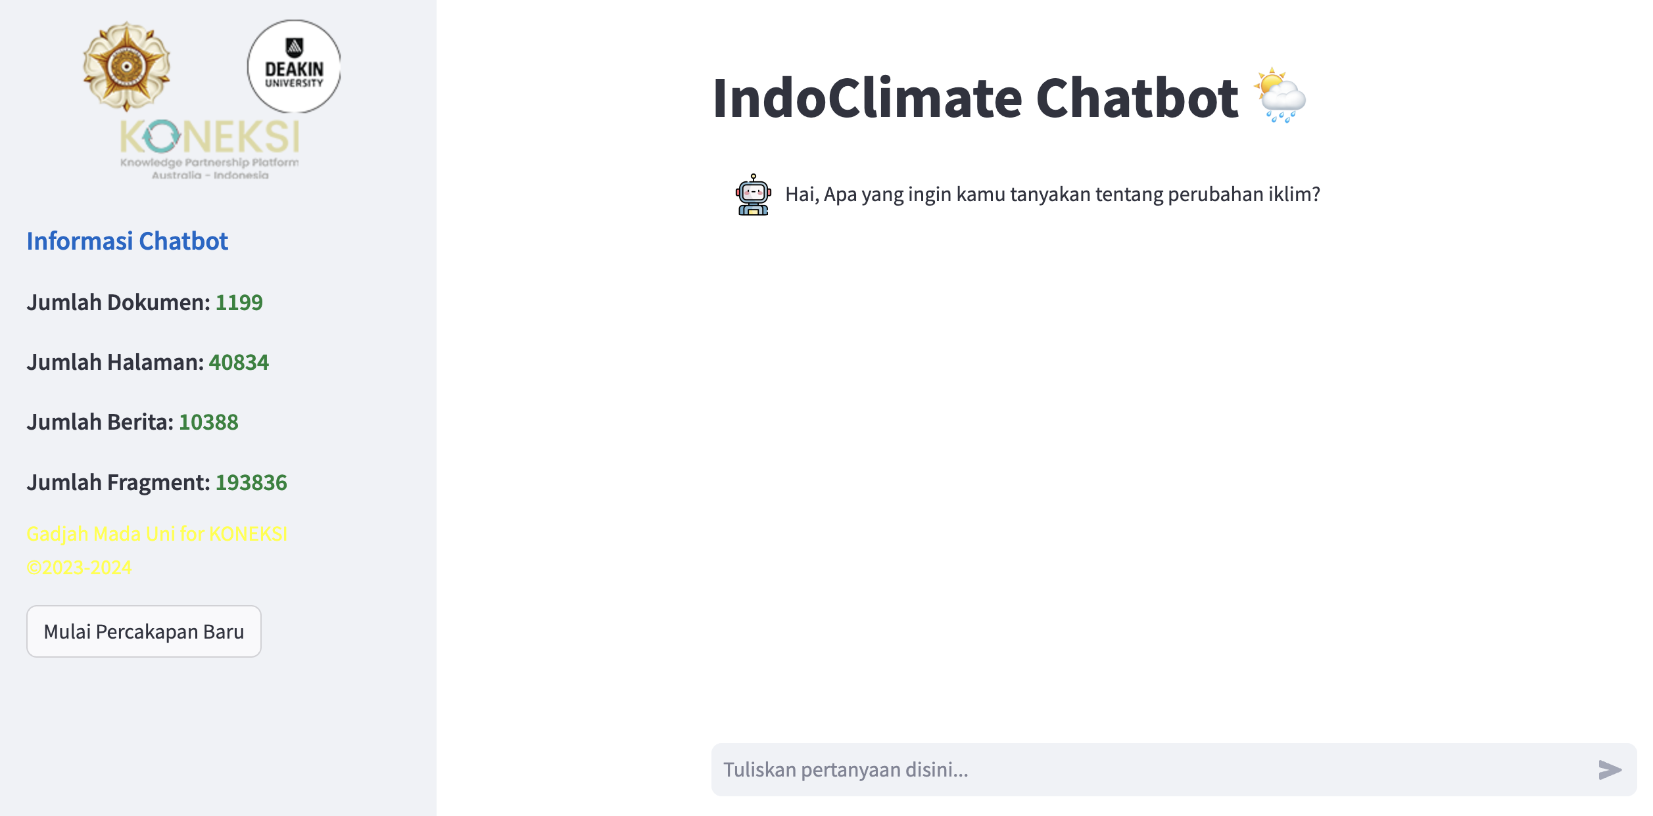Start a new chat with Mulai Percakapan Baru
This screenshot has width=1653, height=816.
[144, 631]
